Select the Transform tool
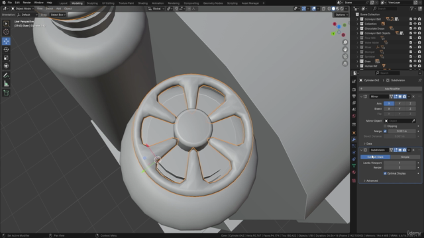Screen dimensions: 424x238 tap(6, 66)
